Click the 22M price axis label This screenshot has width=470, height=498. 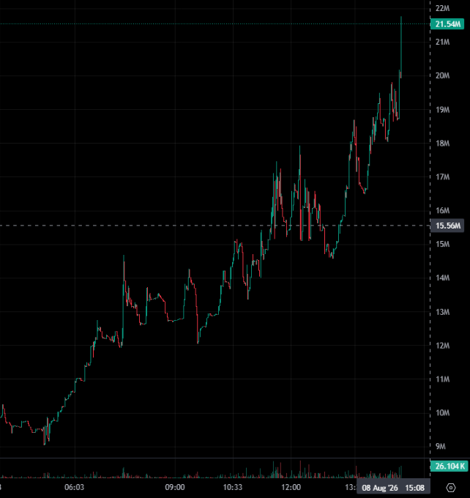[x=442, y=9]
